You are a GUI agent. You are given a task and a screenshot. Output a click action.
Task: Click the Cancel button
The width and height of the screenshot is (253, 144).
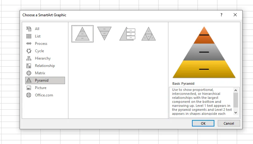point(229,123)
